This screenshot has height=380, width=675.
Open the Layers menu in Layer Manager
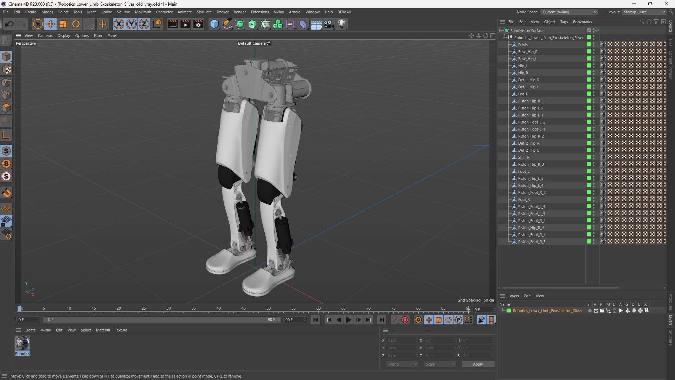tap(513, 296)
